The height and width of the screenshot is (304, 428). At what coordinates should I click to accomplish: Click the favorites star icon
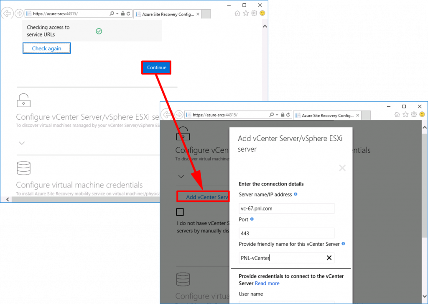405,114
